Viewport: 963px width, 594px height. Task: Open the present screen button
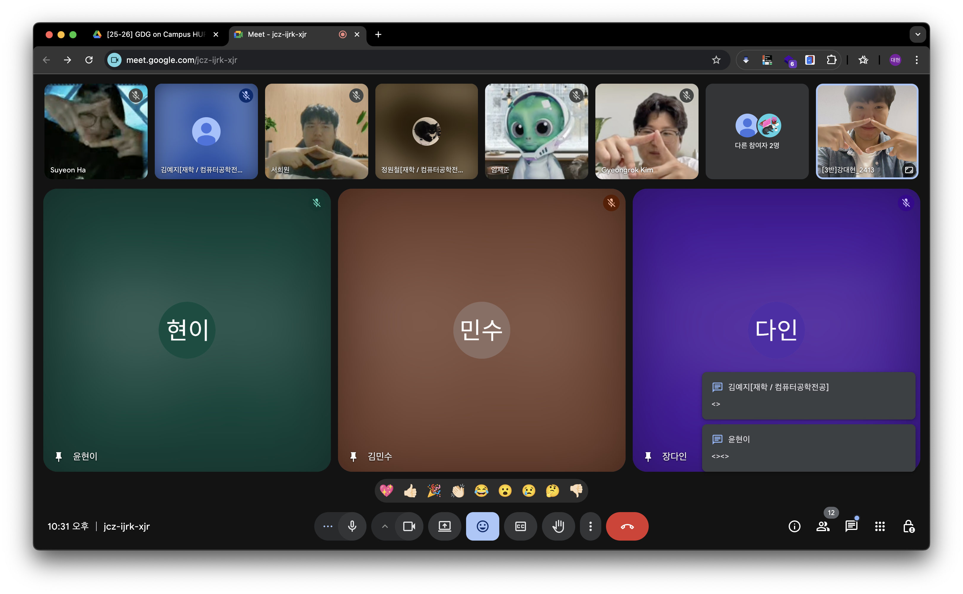444,526
